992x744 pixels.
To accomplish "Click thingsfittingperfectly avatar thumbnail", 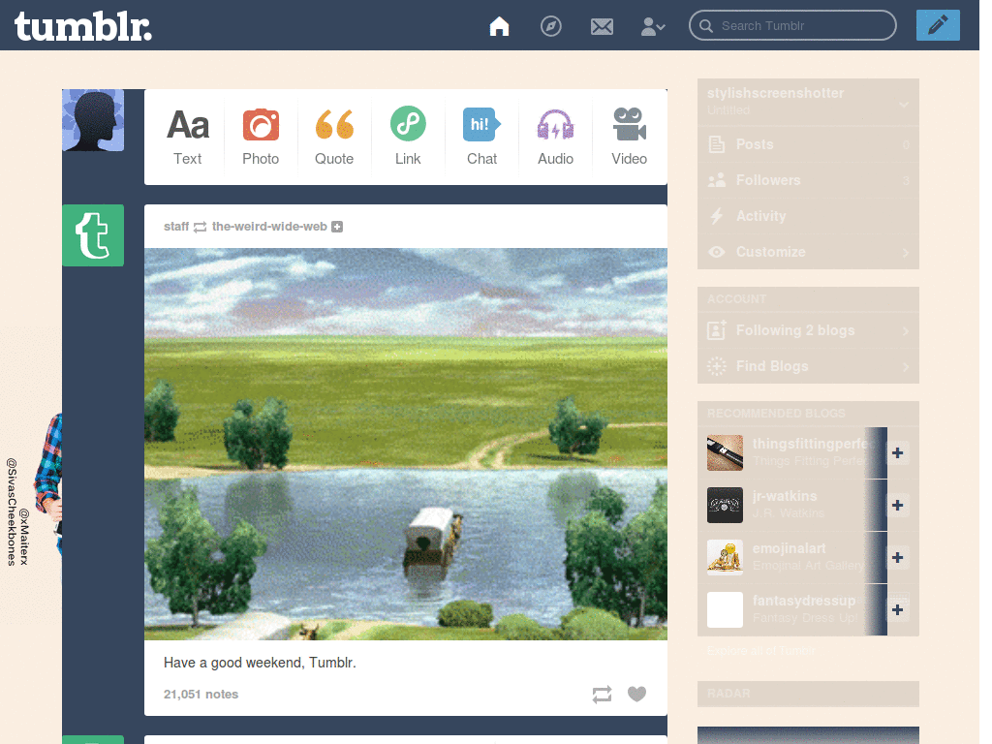I will coord(725,453).
